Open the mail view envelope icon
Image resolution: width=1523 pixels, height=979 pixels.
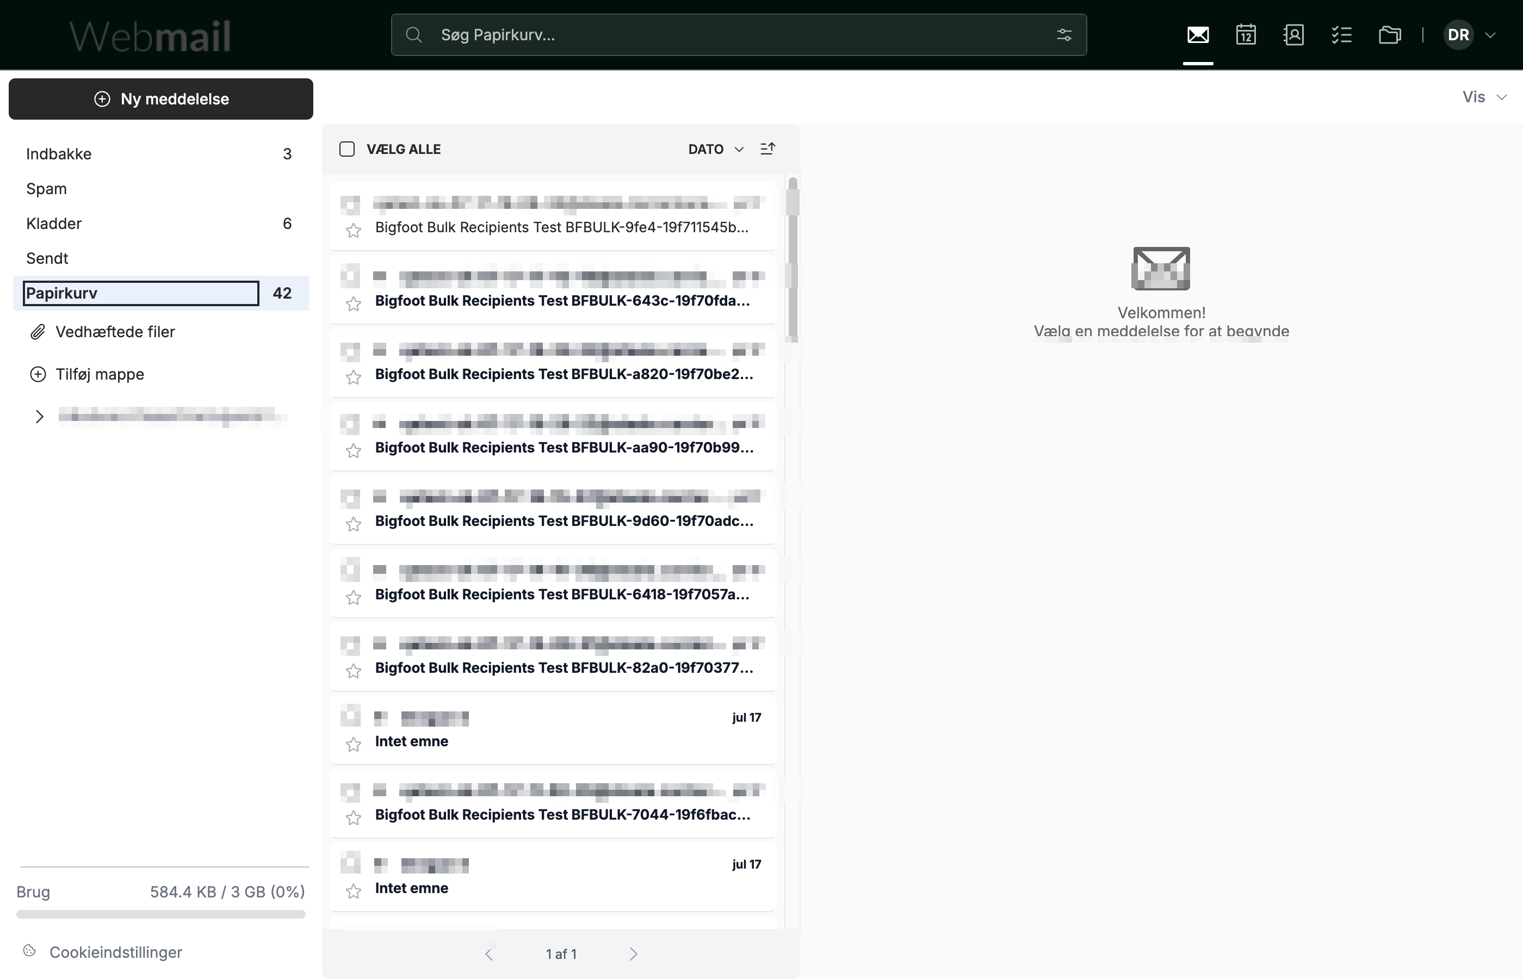click(1198, 34)
